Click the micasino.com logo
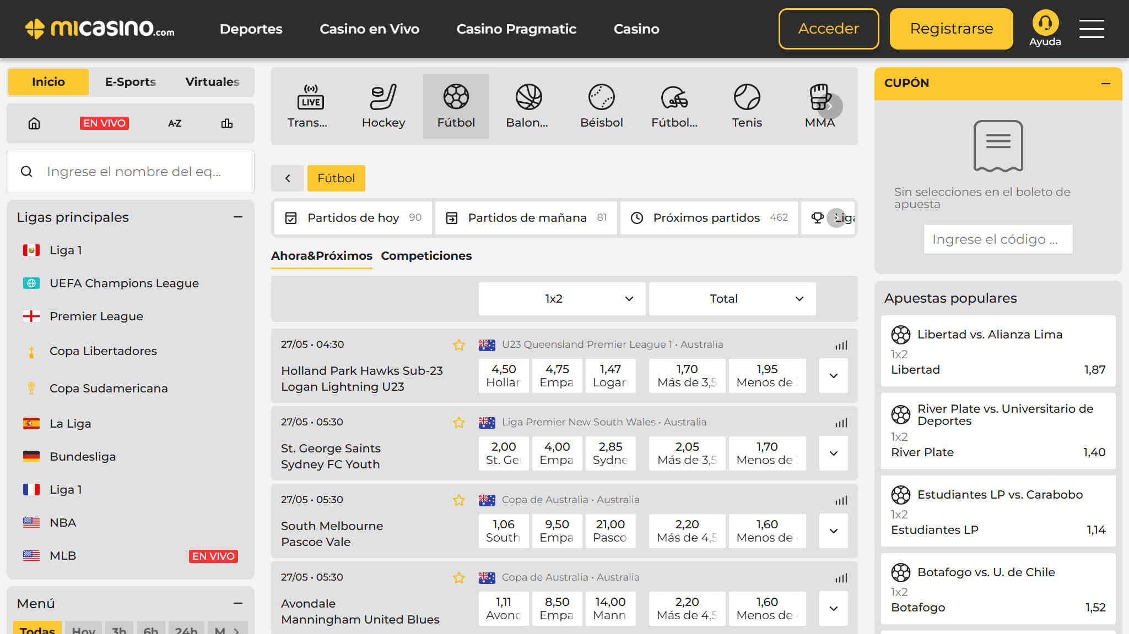1129x634 pixels. 100,29
